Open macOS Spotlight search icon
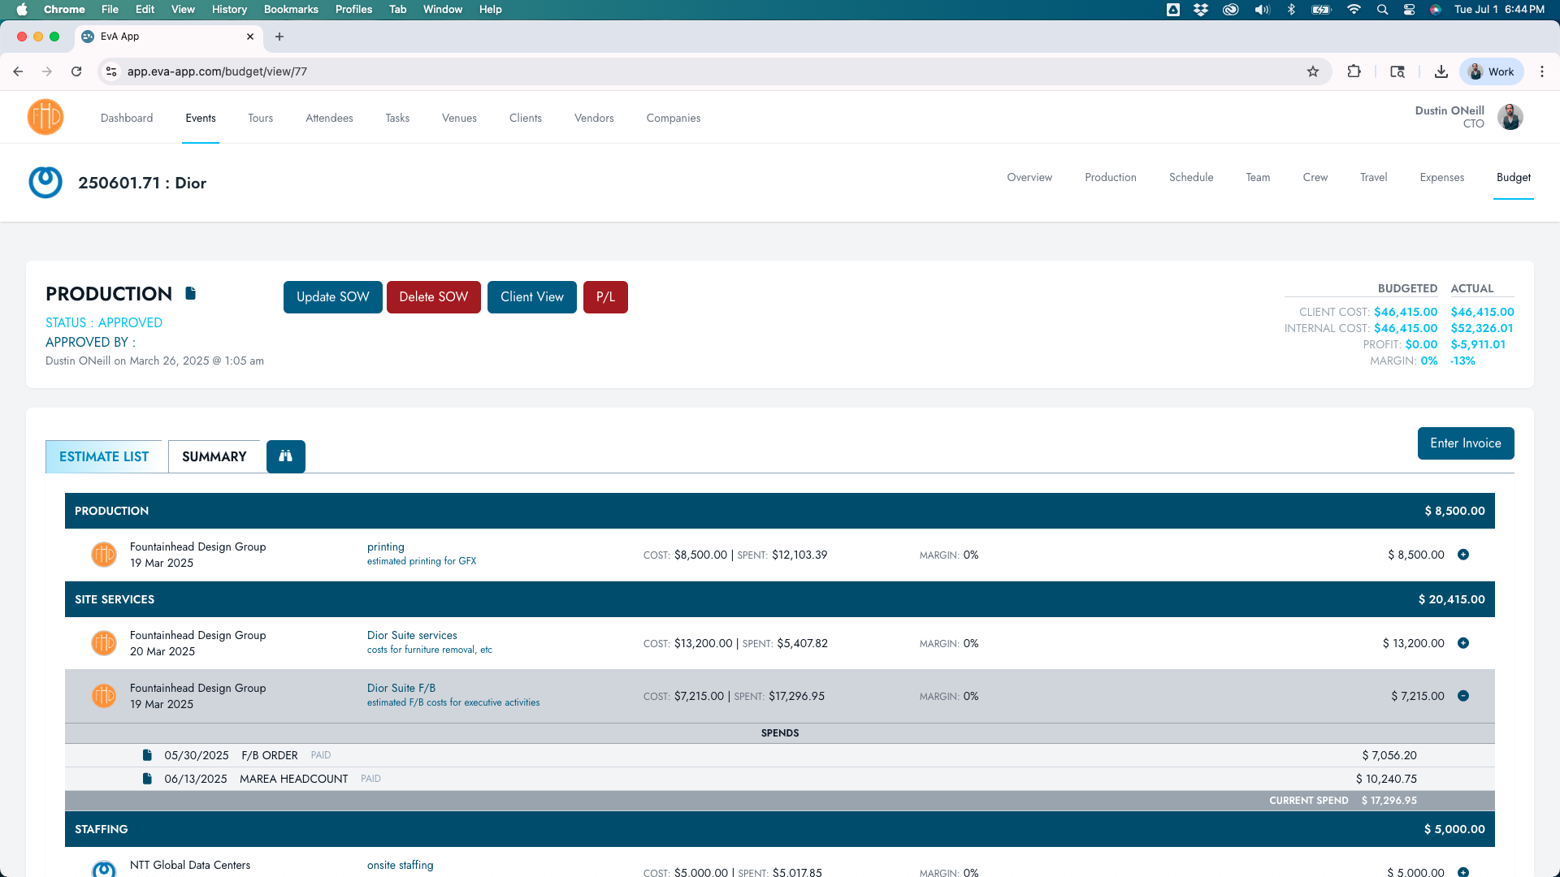Viewport: 1560px width, 877px height. click(1382, 10)
